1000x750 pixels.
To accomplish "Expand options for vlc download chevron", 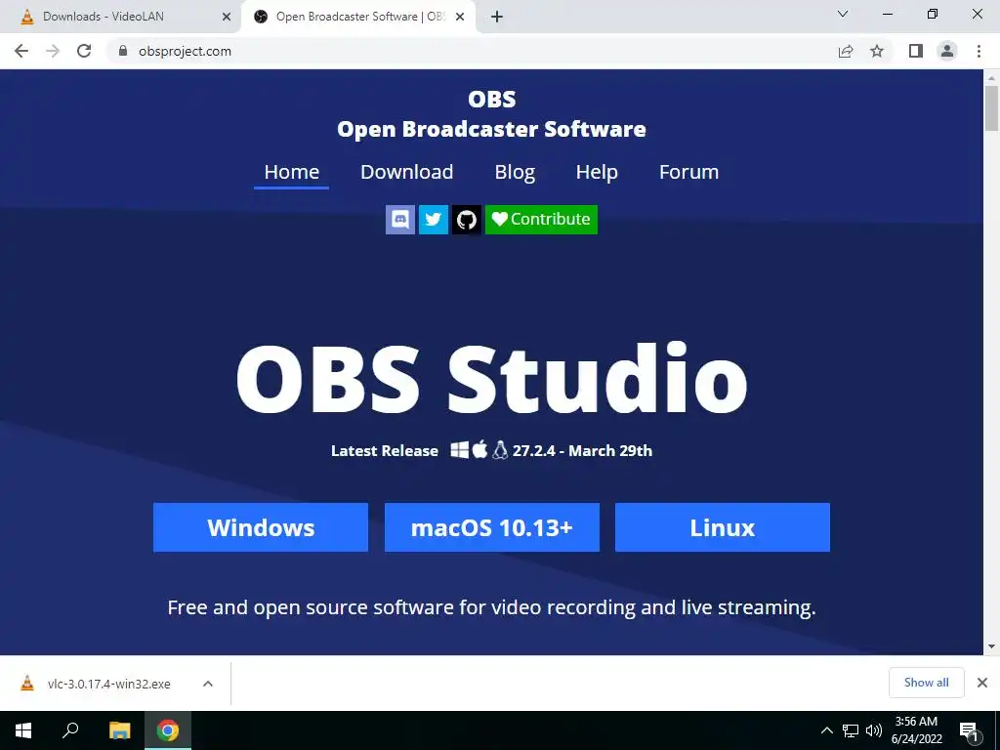I will (208, 684).
